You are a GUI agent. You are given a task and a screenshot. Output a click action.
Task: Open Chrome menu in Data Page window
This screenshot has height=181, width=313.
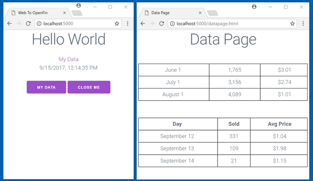(303, 23)
